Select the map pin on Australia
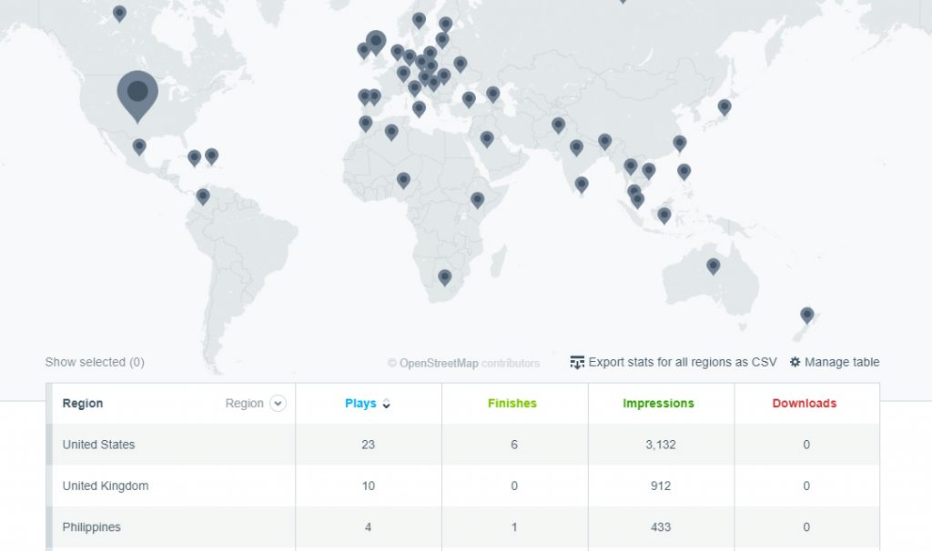932x551 pixels. pos(713,266)
